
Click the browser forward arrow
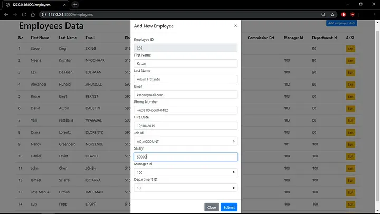click(x=15, y=15)
